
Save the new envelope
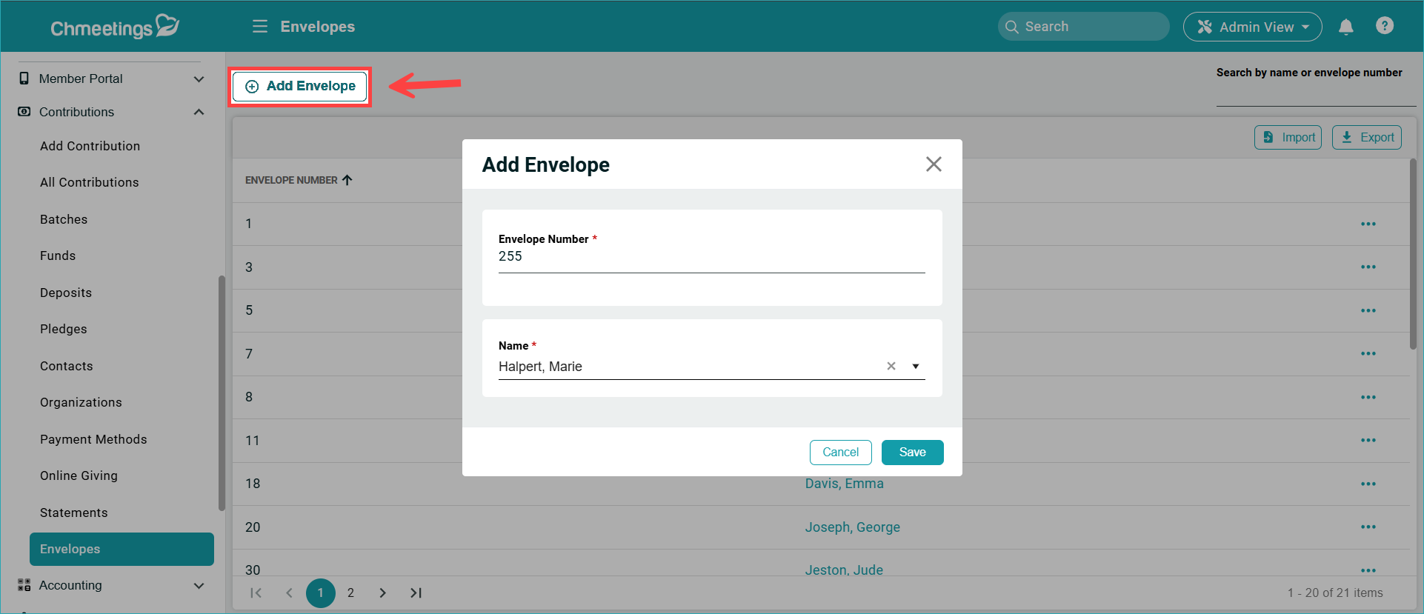pyautogui.click(x=912, y=453)
